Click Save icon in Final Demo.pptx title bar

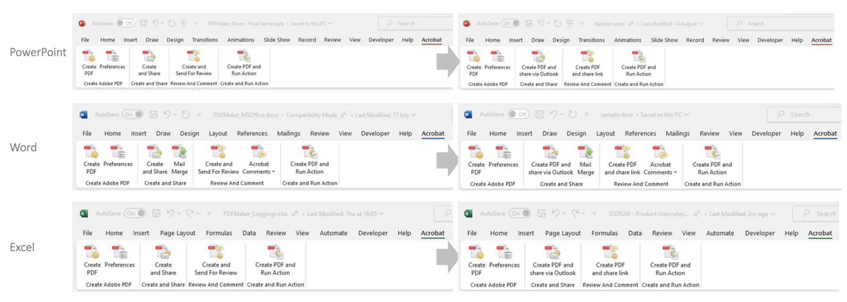pos(143,23)
